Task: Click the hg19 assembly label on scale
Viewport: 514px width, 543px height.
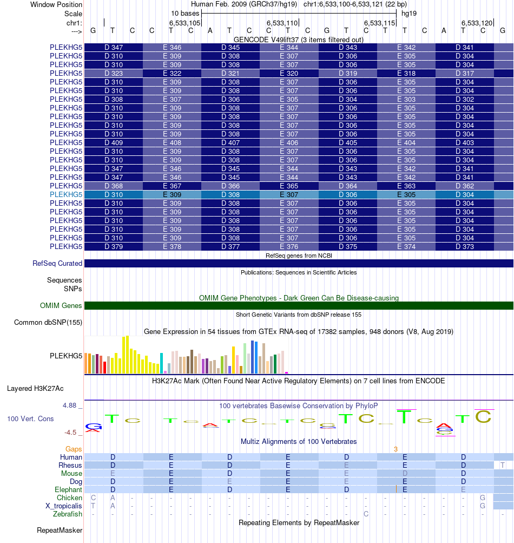Action: click(x=409, y=14)
